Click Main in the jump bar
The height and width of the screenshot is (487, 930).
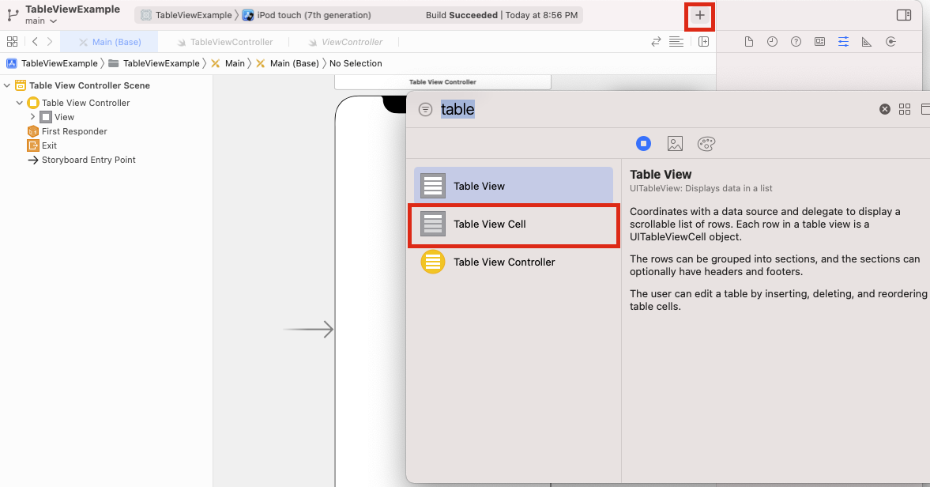228,63
